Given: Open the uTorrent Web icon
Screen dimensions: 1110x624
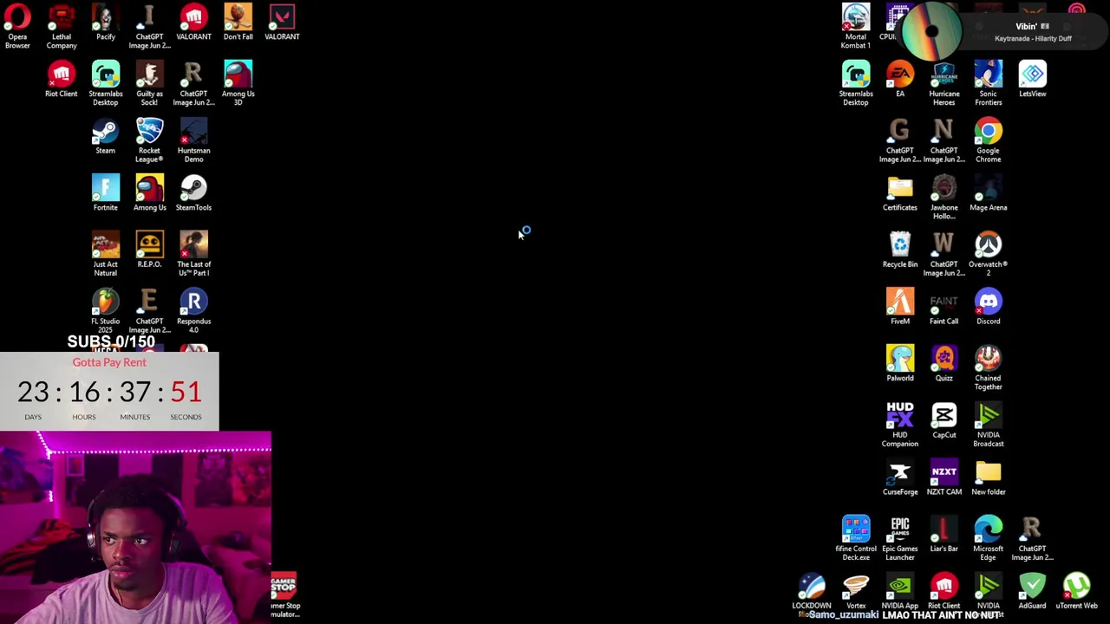Looking at the screenshot, I should click(x=1077, y=592).
